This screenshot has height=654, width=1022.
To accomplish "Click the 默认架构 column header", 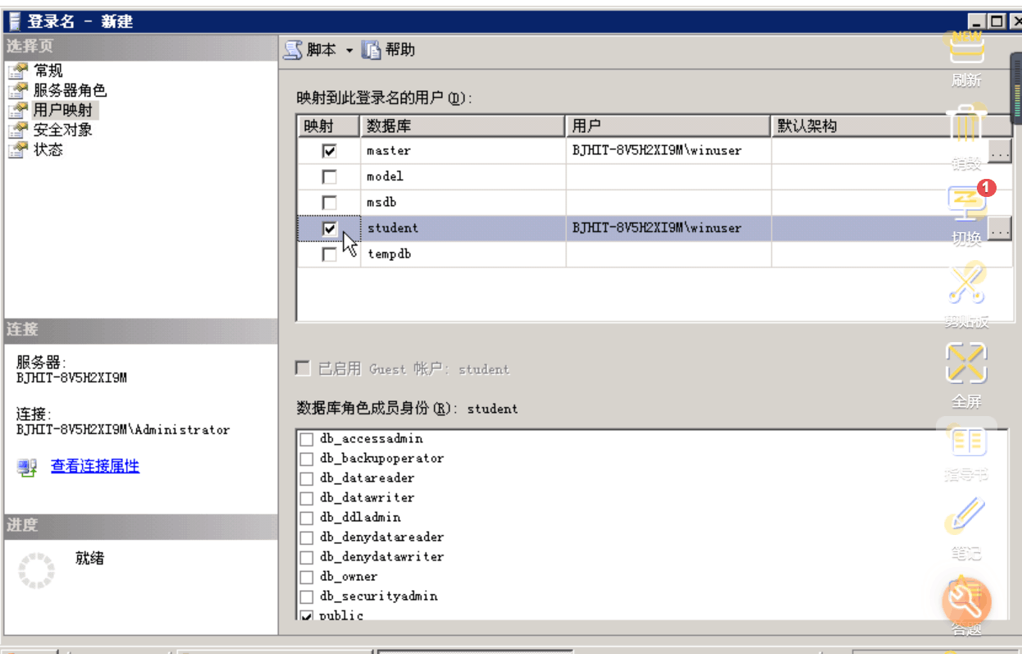I will (892, 126).
